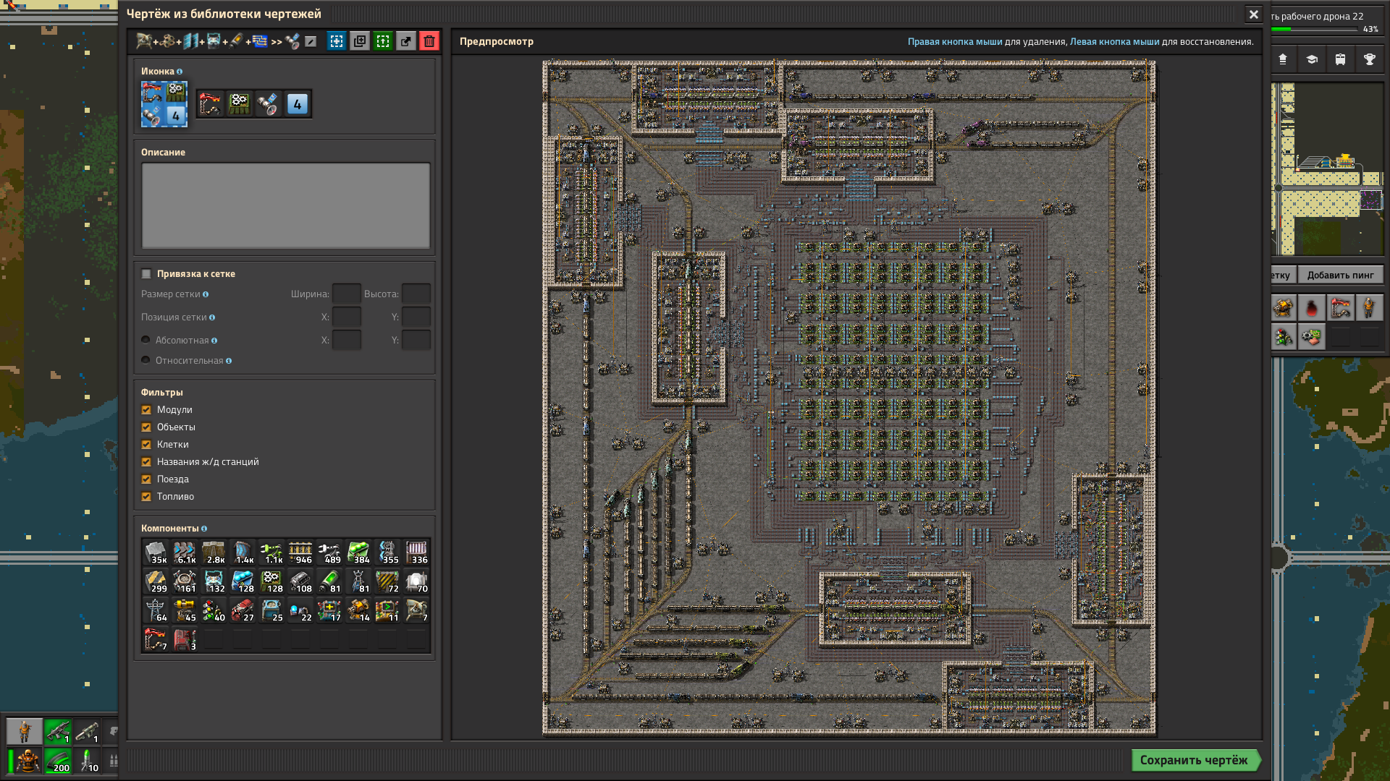Click the green inserter component showing 1.1к

click(x=271, y=552)
